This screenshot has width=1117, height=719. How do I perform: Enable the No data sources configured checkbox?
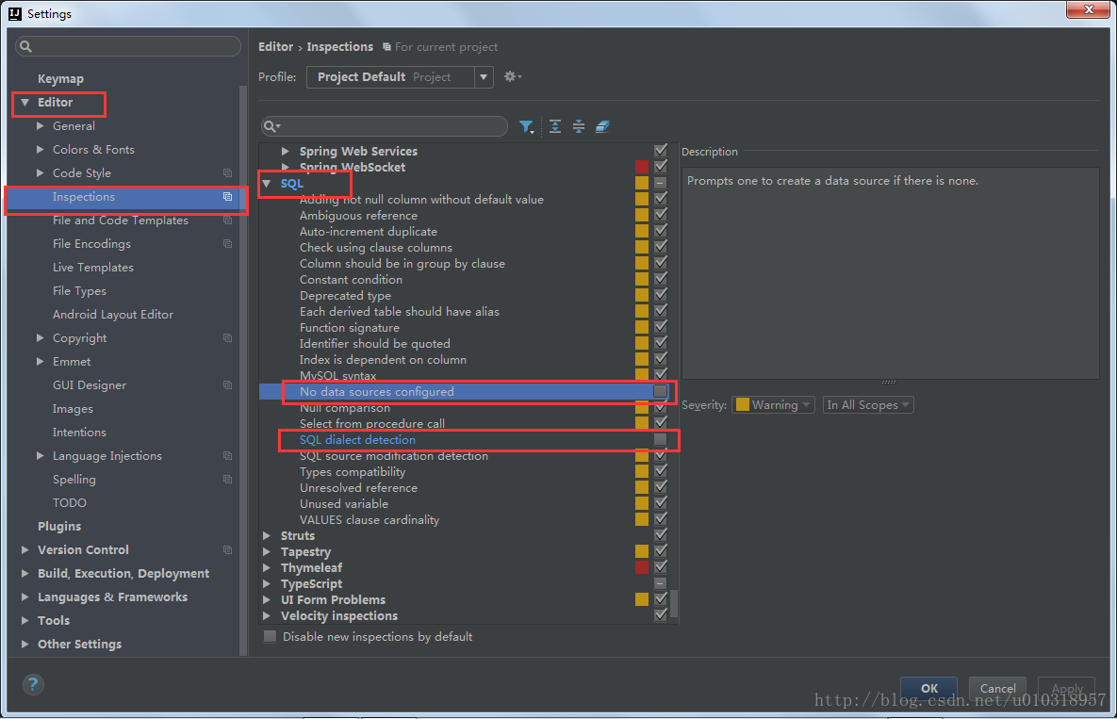pyautogui.click(x=661, y=391)
